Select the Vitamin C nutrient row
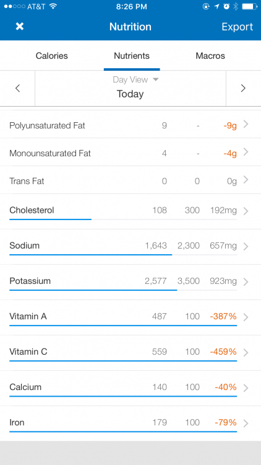The height and width of the screenshot is (465, 261). [130, 353]
